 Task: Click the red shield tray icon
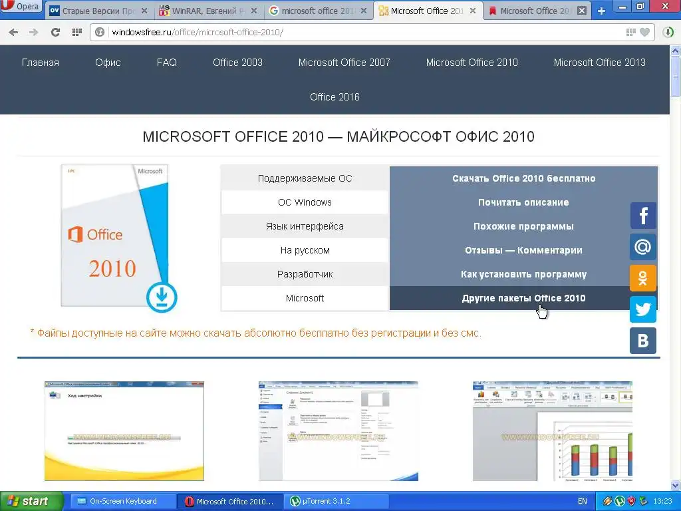coord(632,502)
